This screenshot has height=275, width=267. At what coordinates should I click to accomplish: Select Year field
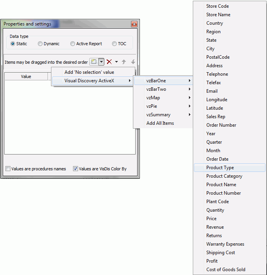click(x=230, y=134)
